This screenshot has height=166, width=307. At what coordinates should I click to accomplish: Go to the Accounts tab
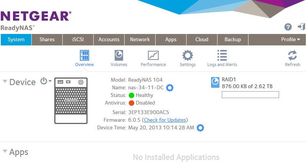[x=109, y=40]
